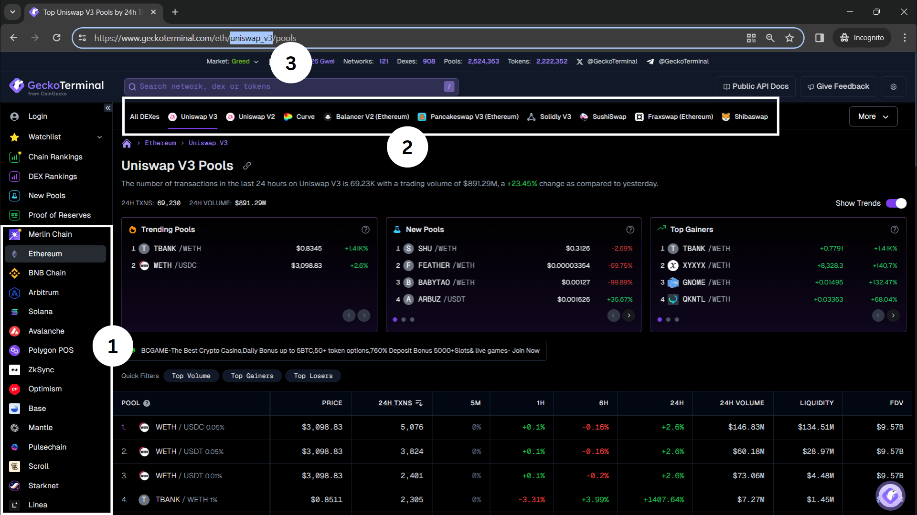Bookmark this page with star icon
The height and width of the screenshot is (515, 917).
pyautogui.click(x=789, y=38)
